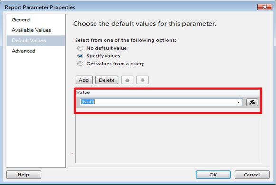Open the expression editor fx button
The image size is (276, 185).
click(x=252, y=102)
